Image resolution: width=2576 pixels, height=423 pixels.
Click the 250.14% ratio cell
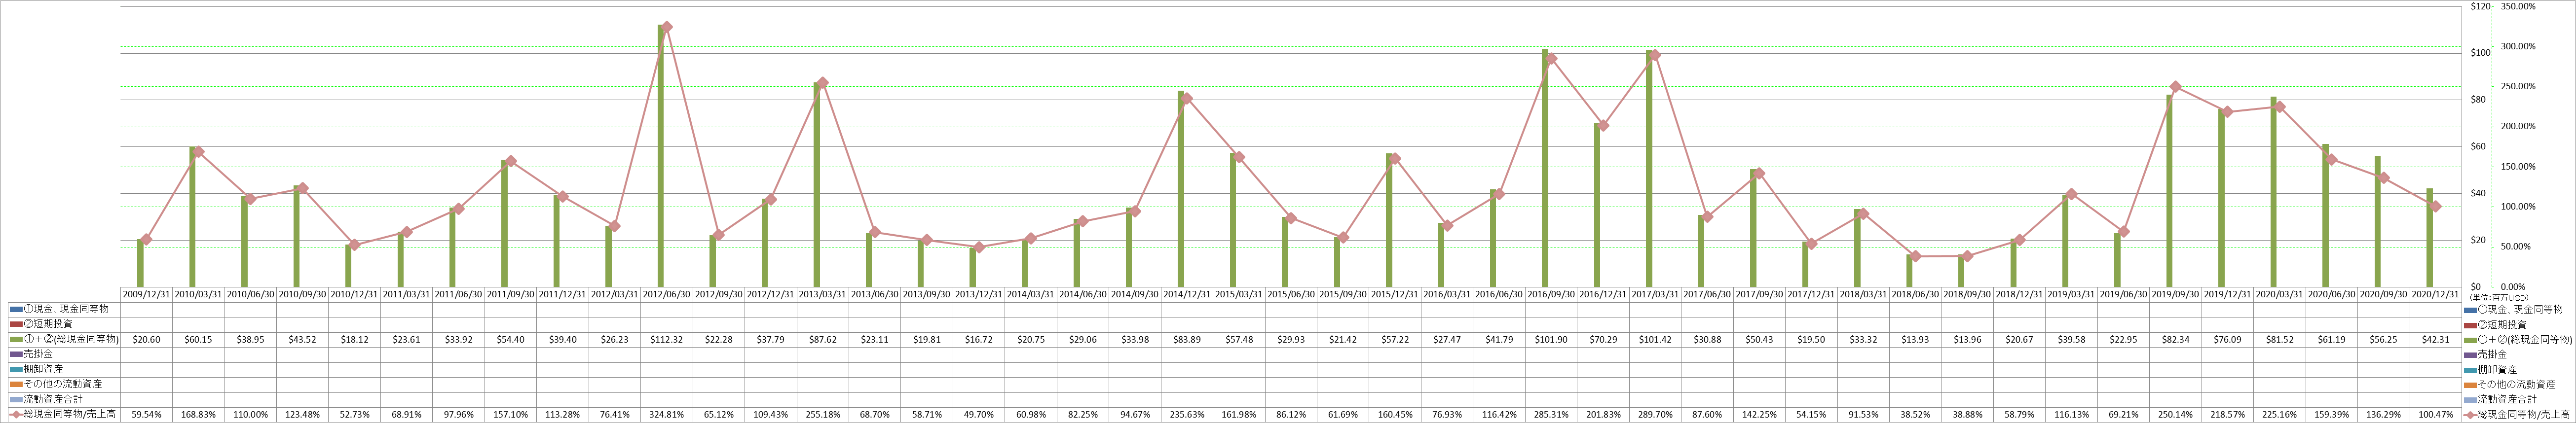[2175, 414]
